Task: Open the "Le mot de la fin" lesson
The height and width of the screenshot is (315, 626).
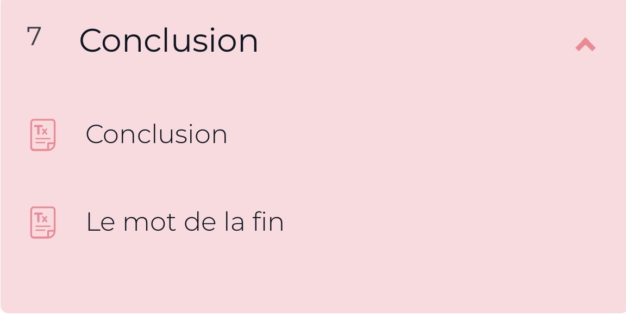Action: tap(185, 222)
